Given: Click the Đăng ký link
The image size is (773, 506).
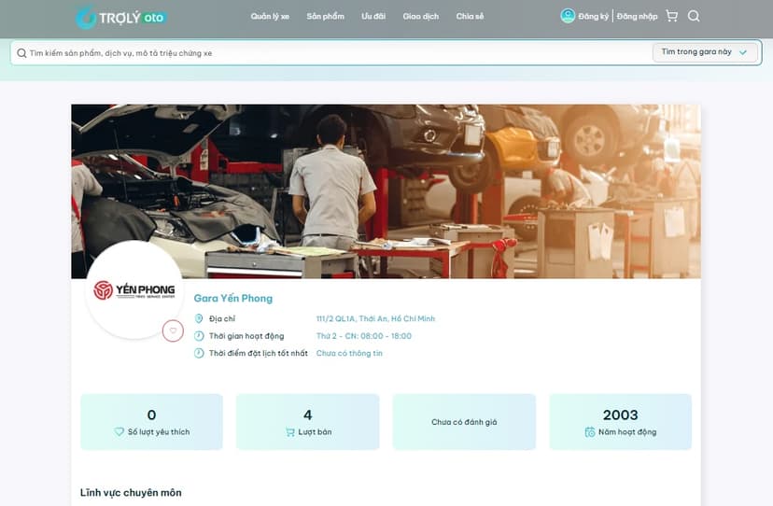Looking at the screenshot, I should (x=594, y=16).
